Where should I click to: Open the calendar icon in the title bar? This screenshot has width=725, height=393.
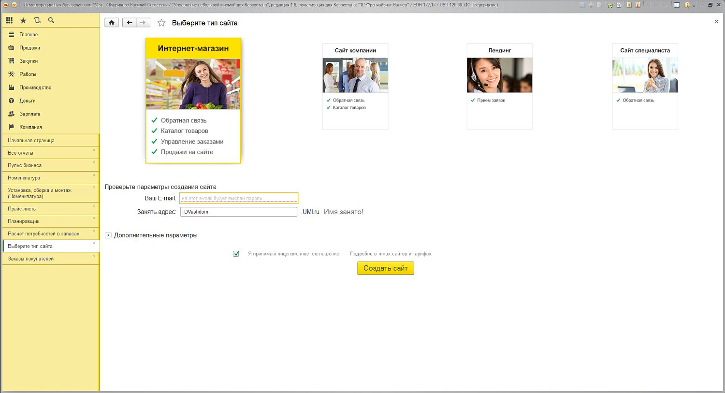tap(638, 5)
